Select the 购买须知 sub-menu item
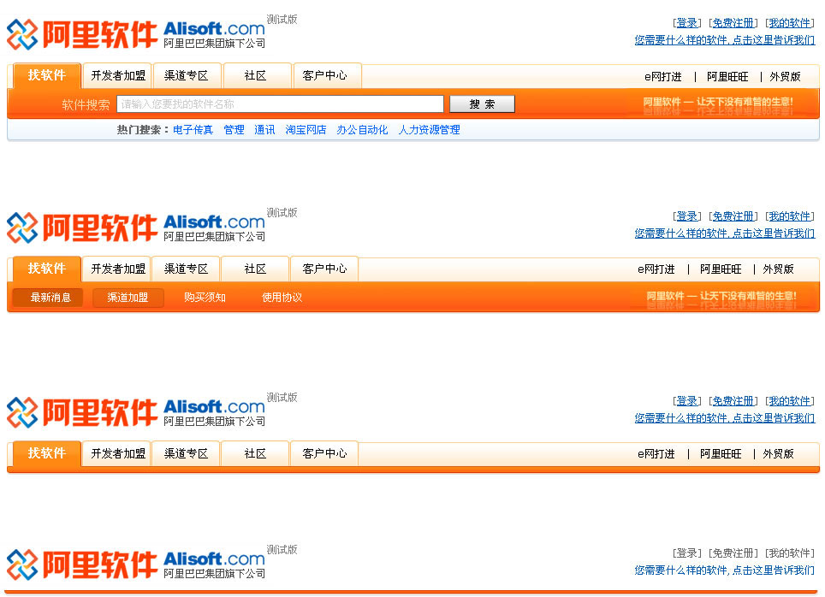Screen dimensions: 825x597 pos(205,297)
